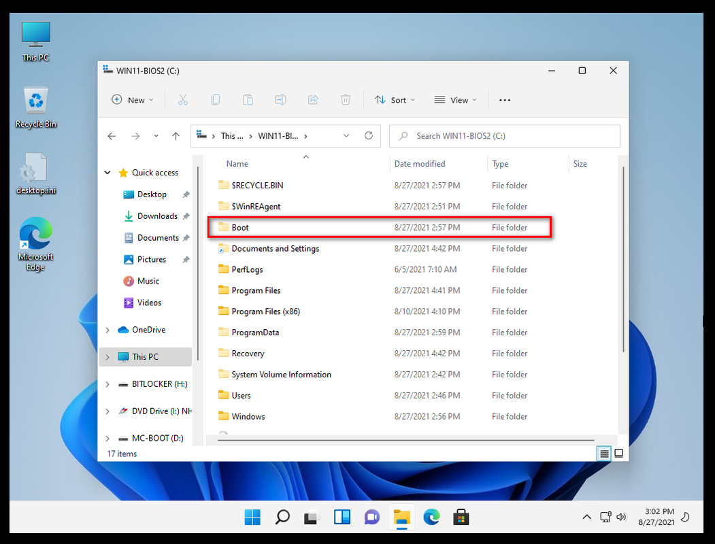Viewport: 715px width, 544px height.
Task: Open Task View on the taskbar
Action: 312,517
